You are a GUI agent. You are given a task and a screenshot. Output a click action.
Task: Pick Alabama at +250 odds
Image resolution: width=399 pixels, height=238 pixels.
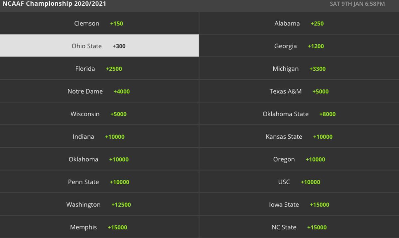click(x=299, y=23)
